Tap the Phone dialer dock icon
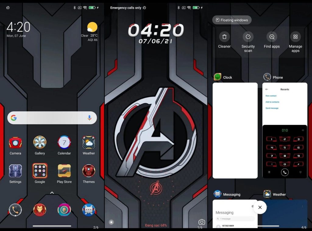This screenshot has width=312, height=231. pos(15,210)
